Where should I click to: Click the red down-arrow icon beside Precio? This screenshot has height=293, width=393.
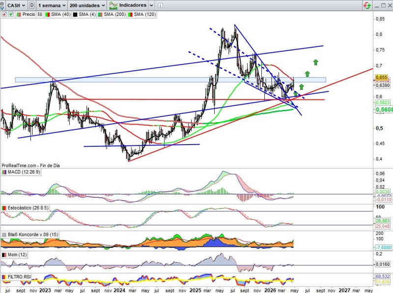point(4,15)
